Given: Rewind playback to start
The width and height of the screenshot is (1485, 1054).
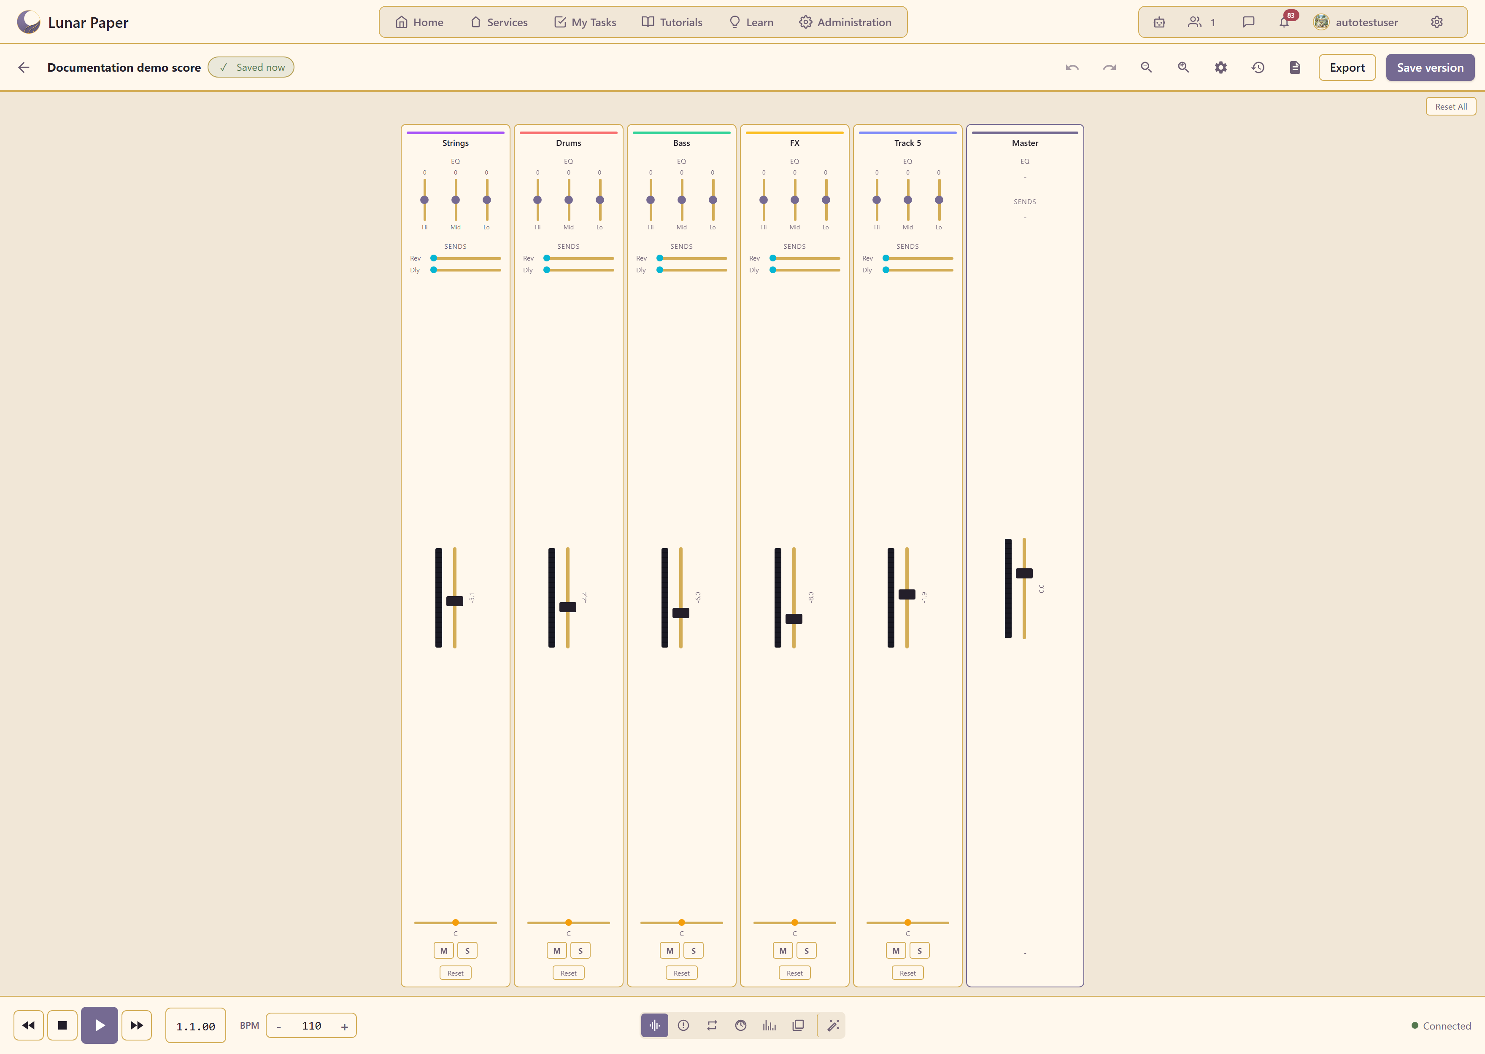Looking at the screenshot, I should pyautogui.click(x=29, y=1025).
